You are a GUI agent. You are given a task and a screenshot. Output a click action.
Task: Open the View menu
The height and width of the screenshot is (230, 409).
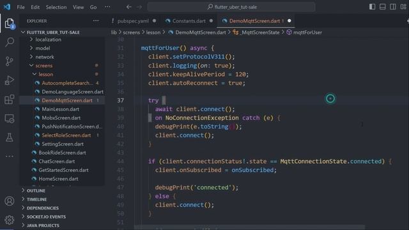click(x=78, y=7)
